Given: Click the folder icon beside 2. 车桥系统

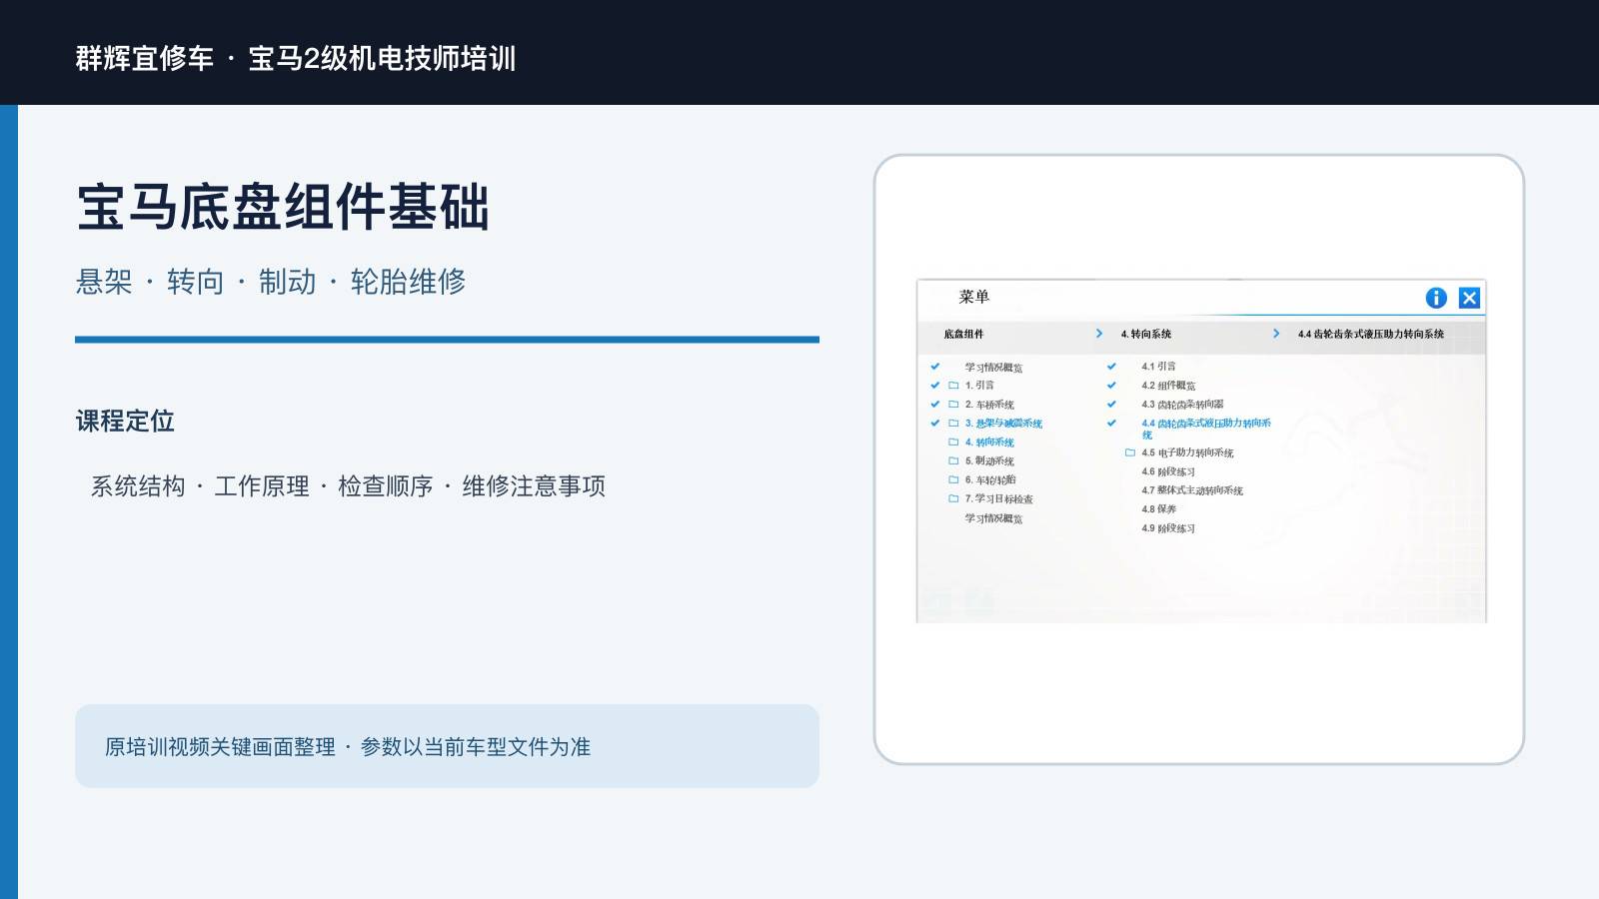Looking at the screenshot, I should coord(953,405).
